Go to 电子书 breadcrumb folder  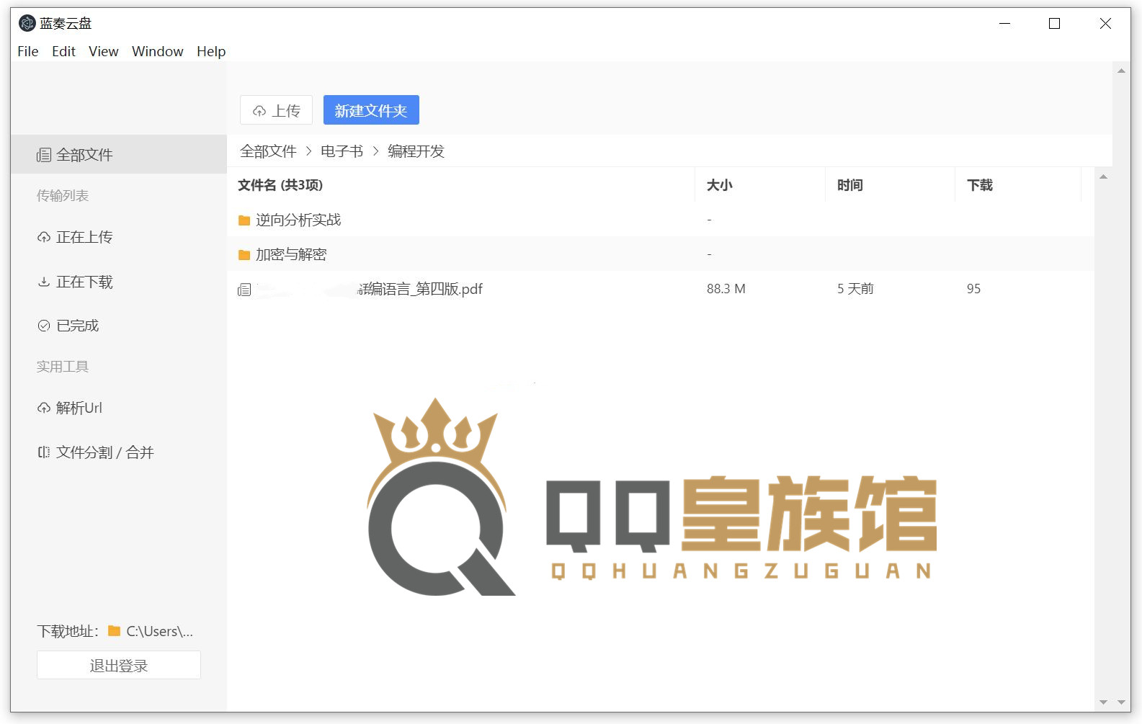point(342,151)
